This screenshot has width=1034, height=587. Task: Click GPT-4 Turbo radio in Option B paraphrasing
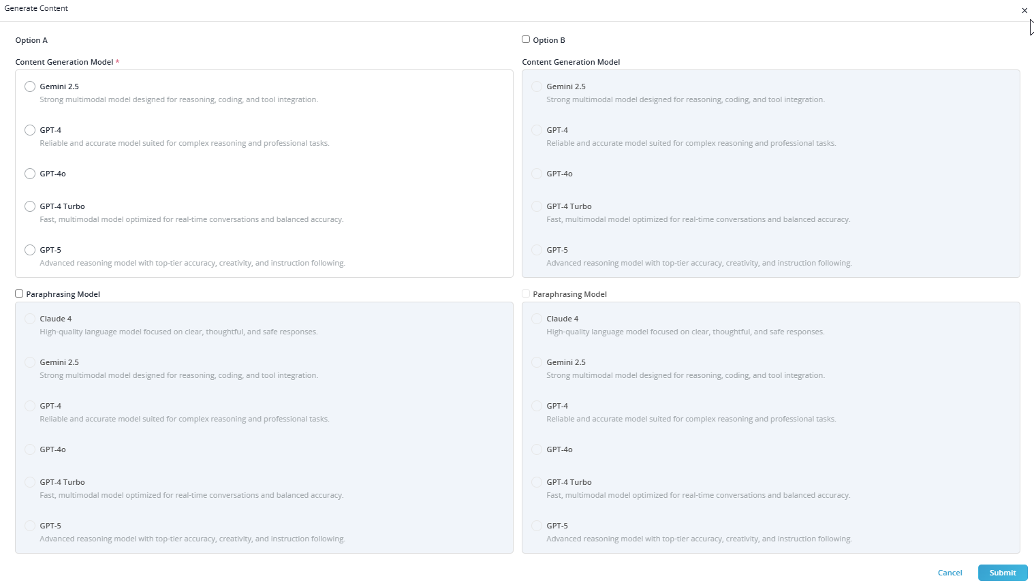pyautogui.click(x=537, y=482)
